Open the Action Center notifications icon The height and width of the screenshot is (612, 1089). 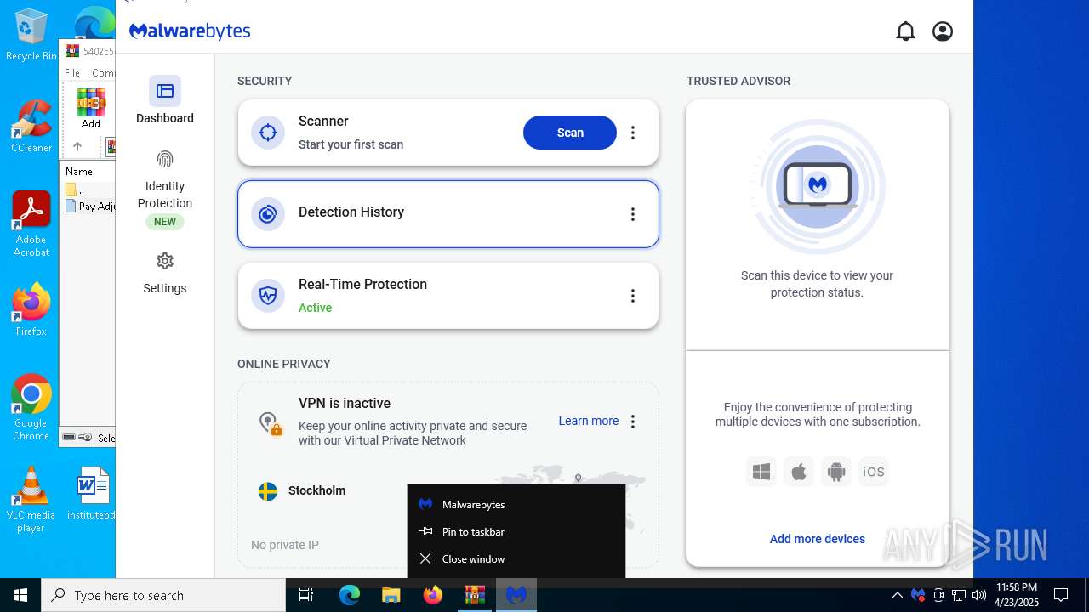coord(1061,595)
